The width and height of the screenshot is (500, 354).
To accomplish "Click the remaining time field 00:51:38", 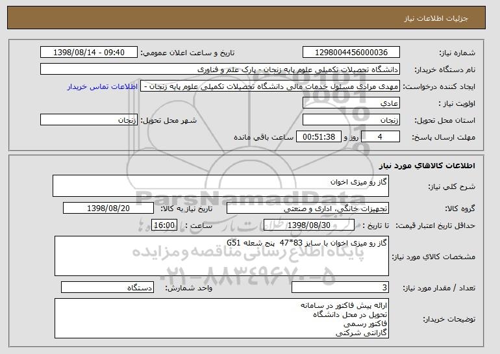I will pyautogui.click(x=319, y=137).
